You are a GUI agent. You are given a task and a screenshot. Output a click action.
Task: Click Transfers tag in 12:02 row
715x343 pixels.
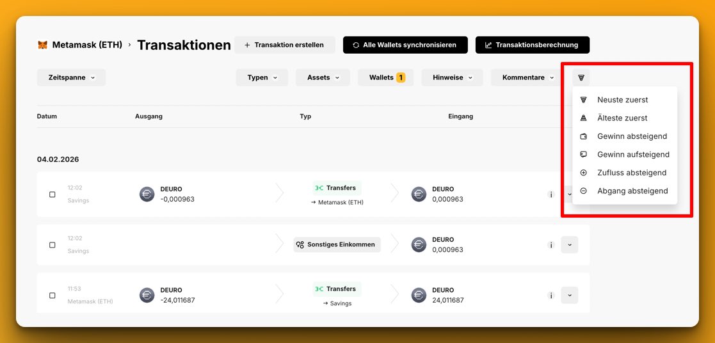(x=337, y=188)
